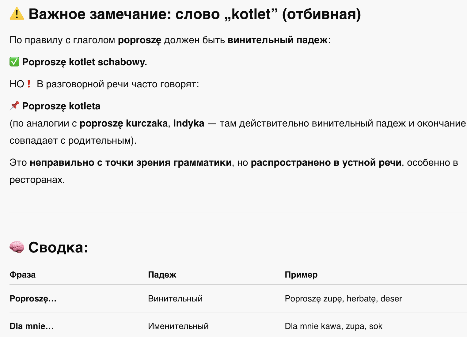Click the 'Именительный' table cell
This screenshot has width=467, height=337.
pos(178,326)
